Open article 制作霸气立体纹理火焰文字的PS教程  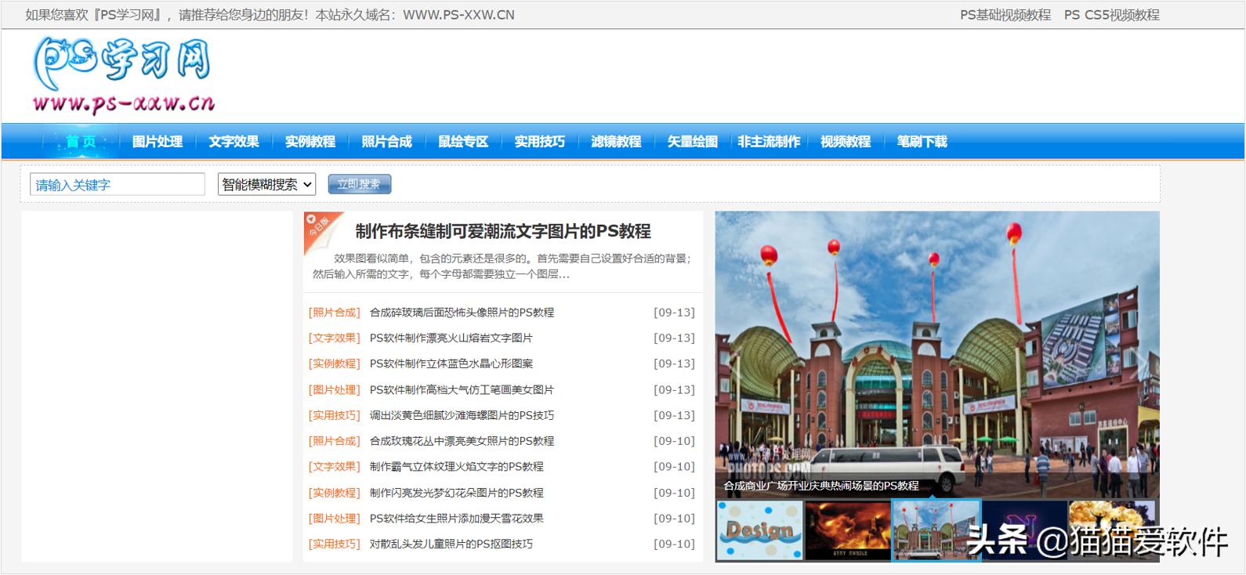(x=457, y=467)
